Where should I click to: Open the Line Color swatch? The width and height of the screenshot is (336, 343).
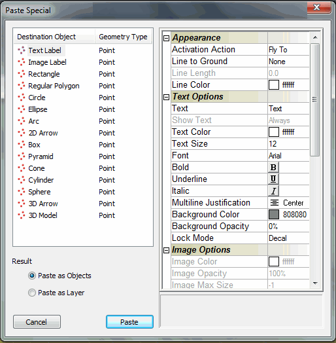[274, 85]
